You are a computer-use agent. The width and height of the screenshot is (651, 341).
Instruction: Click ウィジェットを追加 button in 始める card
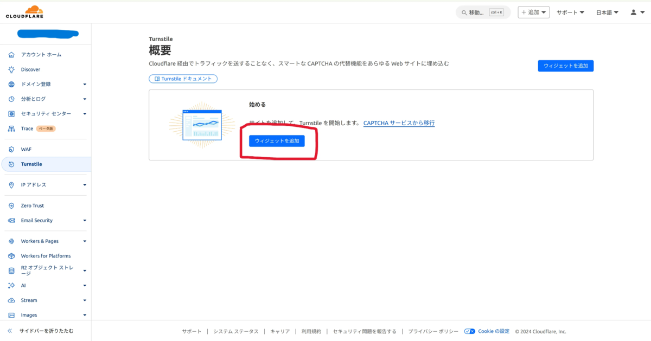(x=277, y=141)
